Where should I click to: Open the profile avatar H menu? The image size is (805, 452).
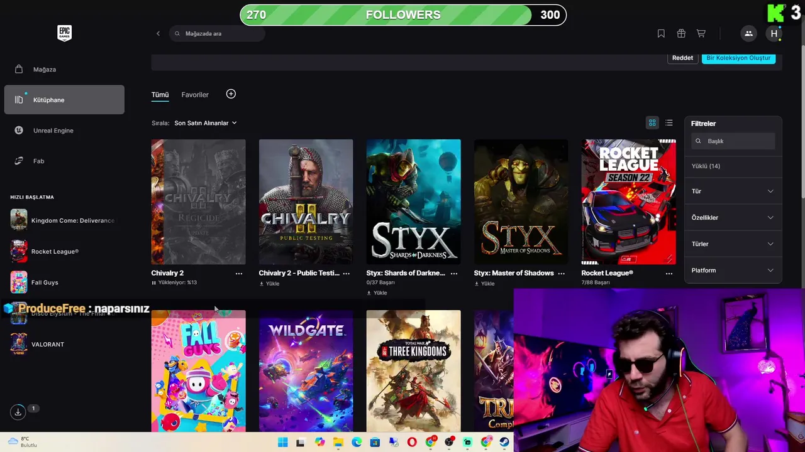774,33
